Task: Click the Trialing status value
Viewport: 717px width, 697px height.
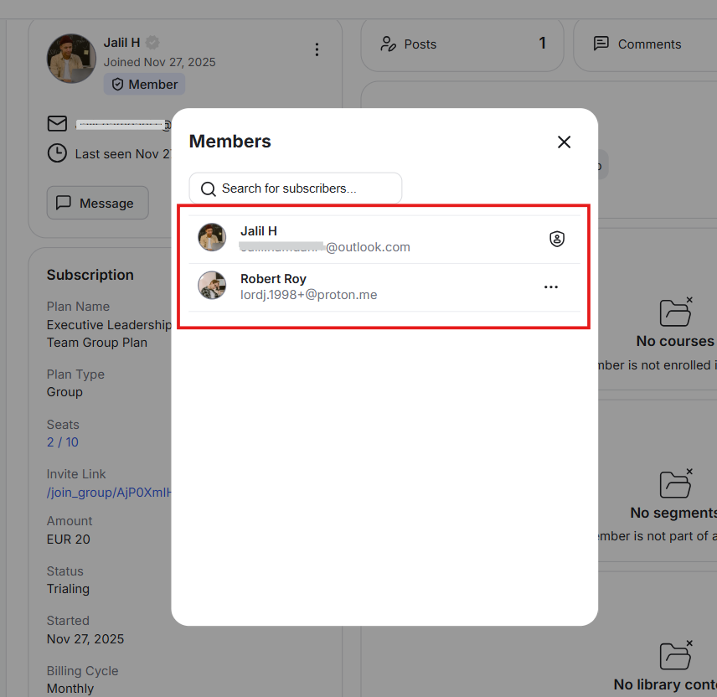Action: click(68, 589)
